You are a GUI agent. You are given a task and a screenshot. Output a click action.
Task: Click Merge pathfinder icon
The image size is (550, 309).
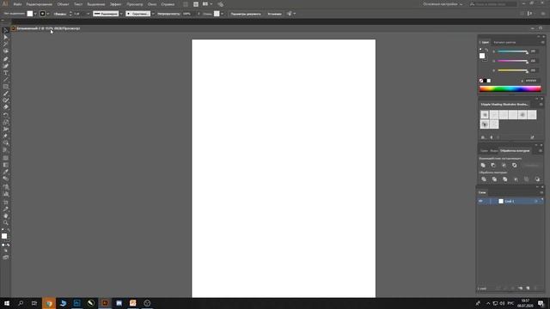click(x=504, y=179)
